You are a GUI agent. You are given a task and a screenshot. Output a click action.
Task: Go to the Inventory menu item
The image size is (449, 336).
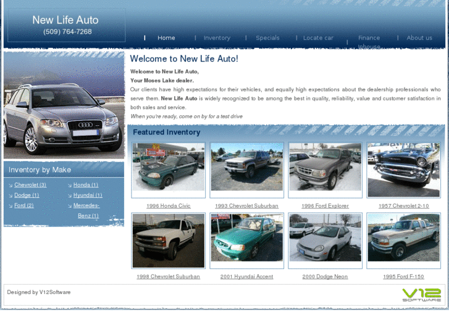pos(217,38)
